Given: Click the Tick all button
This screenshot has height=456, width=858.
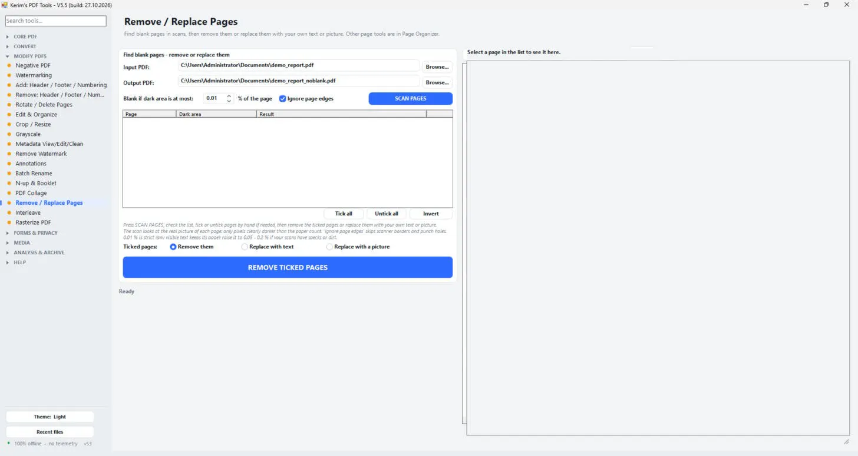Looking at the screenshot, I should click(344, 214).
